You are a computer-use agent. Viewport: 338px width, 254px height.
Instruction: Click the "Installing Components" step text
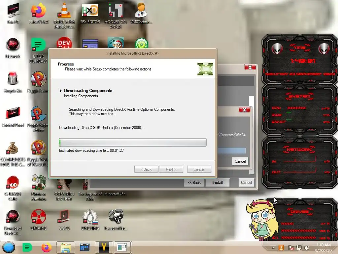click(x=81, y=96)
